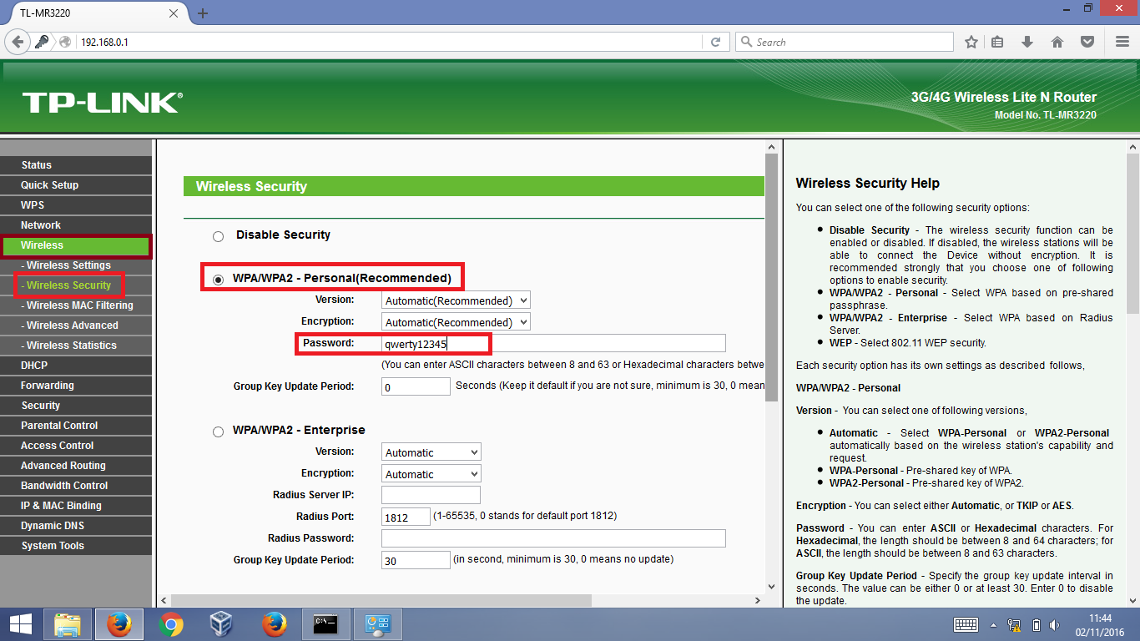
Task: Open the System Tools menu item
Action: (x=76, y=546)
